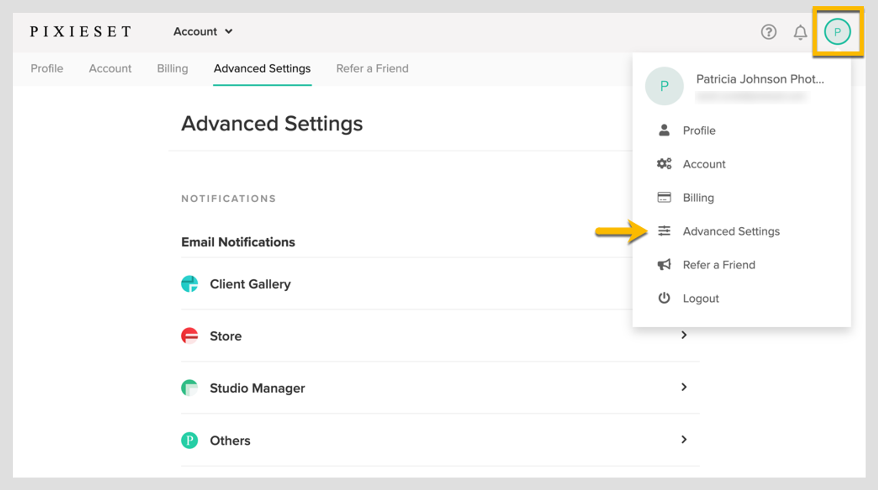Open the help question mark icon
This screenshot has height=490, width=878.
[768, 32]
